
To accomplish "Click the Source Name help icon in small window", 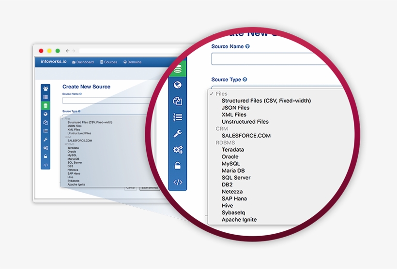I will pos(80,94).
